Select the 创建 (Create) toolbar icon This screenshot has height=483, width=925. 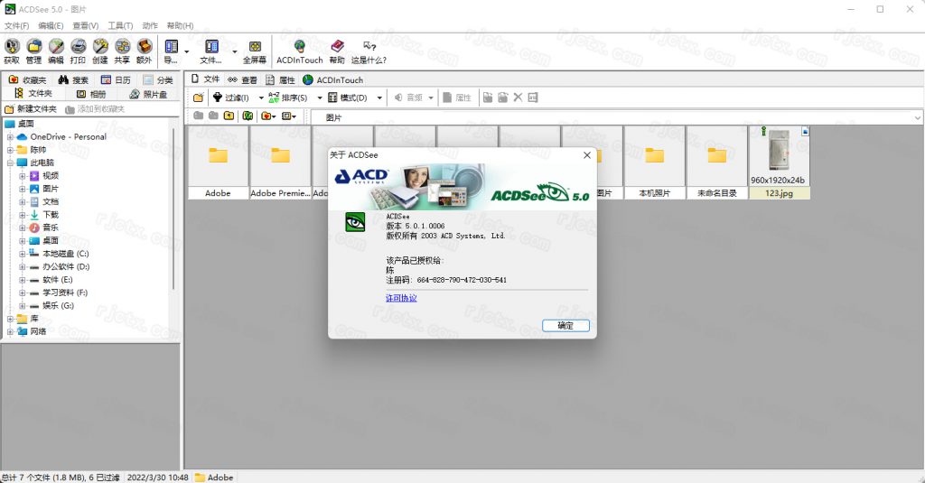click(x=99, y=51)
